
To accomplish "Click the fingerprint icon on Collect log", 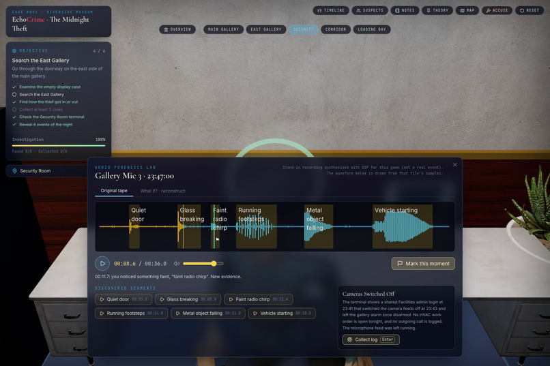I will click(x=349, y=339).
